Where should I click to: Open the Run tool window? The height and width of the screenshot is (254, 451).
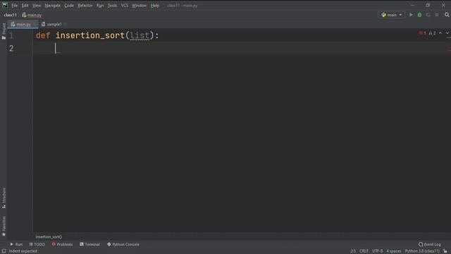click(x=16, y=244)
